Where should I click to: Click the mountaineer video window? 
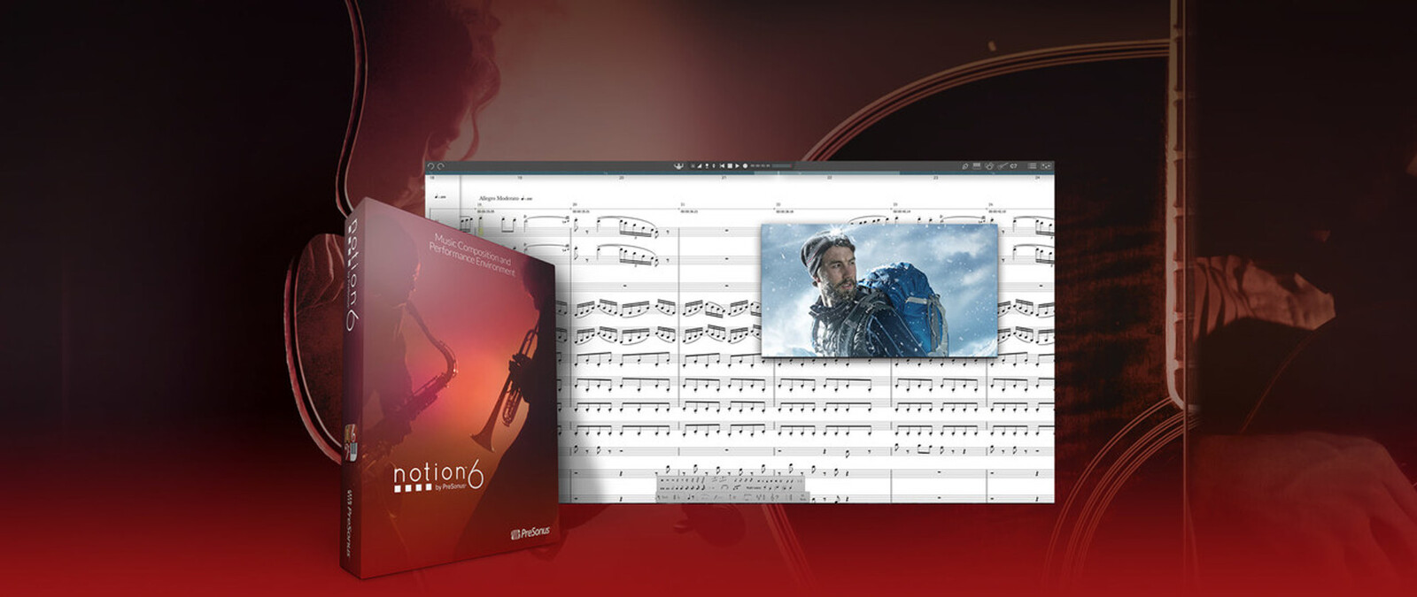(879, 289)
